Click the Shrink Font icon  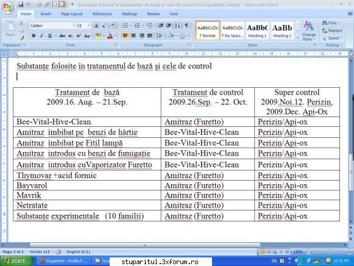(104, 26)
